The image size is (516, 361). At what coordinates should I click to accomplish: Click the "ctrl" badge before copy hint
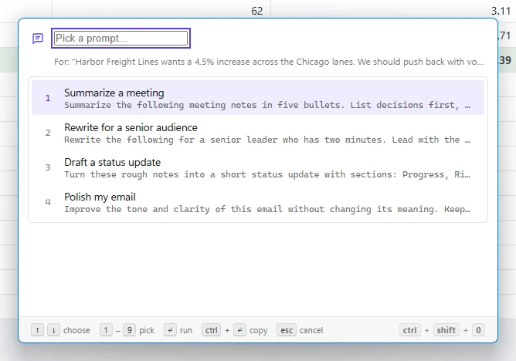212,330
